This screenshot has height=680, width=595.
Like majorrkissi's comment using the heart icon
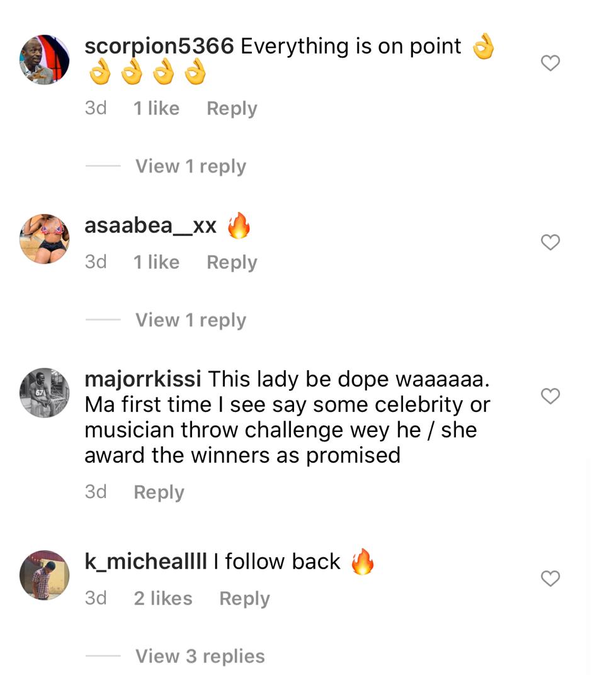[x=550, y=396]
